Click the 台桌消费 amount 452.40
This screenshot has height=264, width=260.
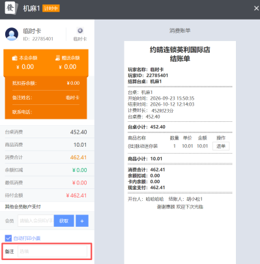(x=78, y=132)
